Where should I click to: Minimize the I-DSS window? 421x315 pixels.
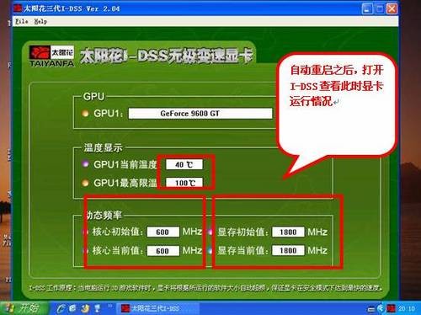pos(367,8)
